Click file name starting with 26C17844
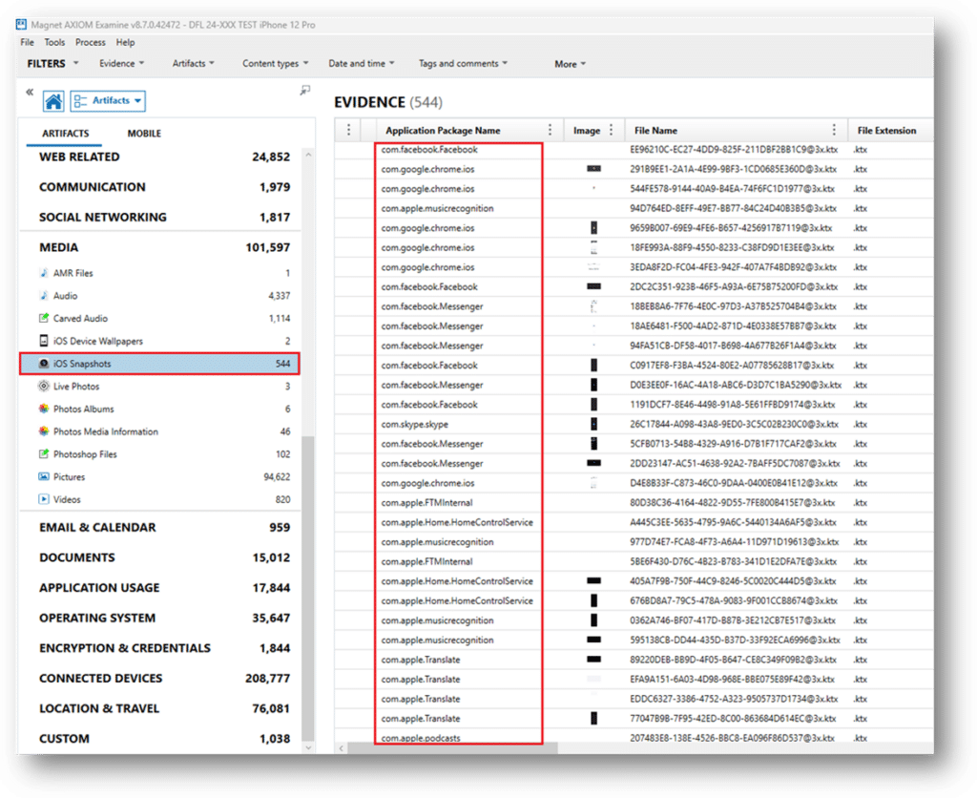 [734, 425]
